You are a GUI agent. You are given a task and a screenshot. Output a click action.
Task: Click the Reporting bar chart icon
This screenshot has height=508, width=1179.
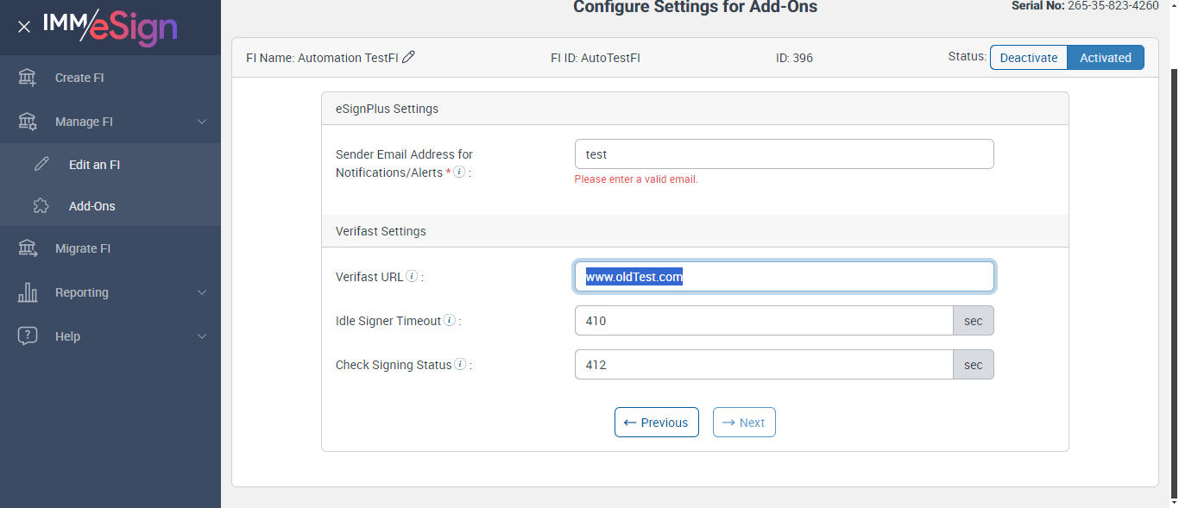coord(28,292)
